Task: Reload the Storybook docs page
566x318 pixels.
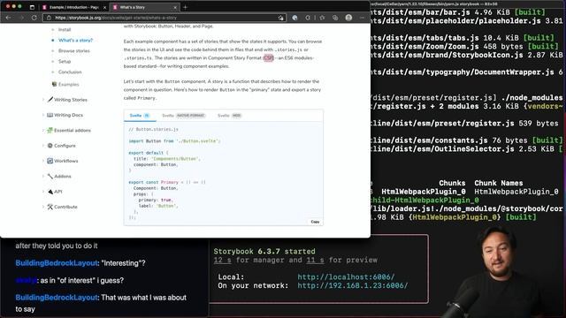Action: (x=34, y=18)
